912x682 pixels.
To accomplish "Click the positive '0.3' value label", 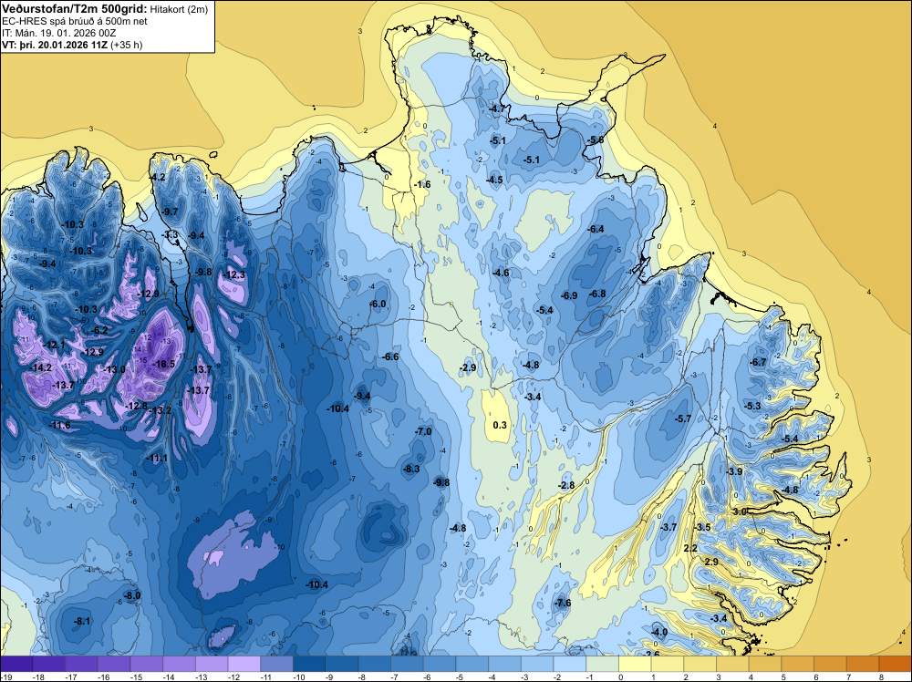I will 500,425.
